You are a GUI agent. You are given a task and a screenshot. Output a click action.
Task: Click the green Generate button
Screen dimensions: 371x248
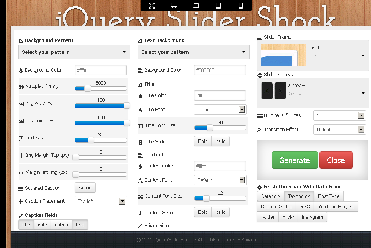coord(295,160)
